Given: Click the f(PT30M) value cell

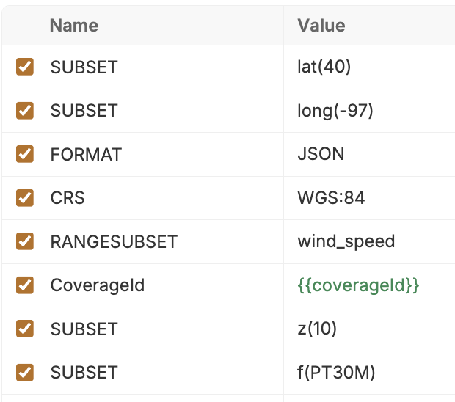Looking at the screenshot, I should (336, 373).
